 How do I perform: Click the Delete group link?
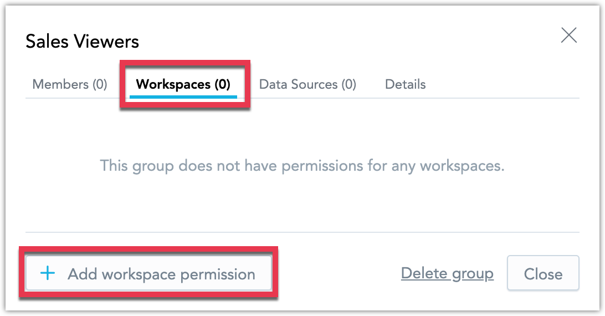coord(447,273)
